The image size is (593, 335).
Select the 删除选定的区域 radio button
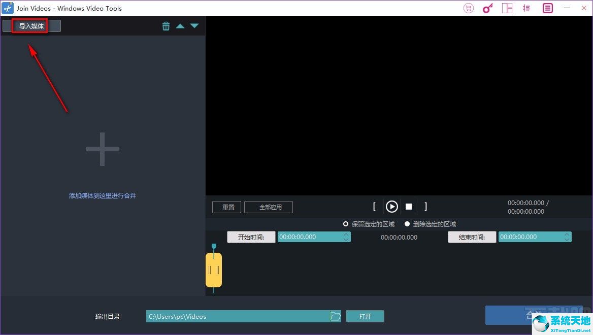(x=407, y=224)
